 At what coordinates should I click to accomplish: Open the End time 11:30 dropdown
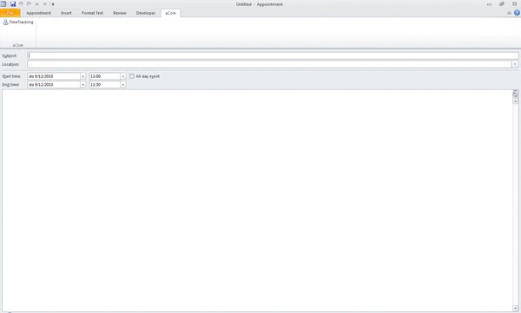click(123, 85)
